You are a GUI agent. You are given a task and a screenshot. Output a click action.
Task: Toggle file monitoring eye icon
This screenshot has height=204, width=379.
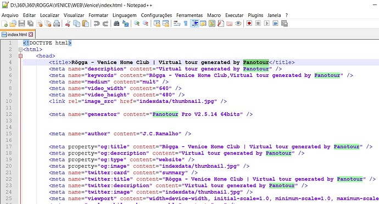[238, 24]
